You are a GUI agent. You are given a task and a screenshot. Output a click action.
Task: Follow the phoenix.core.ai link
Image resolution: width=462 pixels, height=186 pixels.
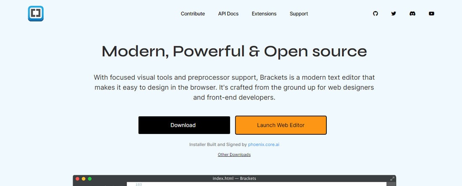pyautogui.click(x=263, y=144)
